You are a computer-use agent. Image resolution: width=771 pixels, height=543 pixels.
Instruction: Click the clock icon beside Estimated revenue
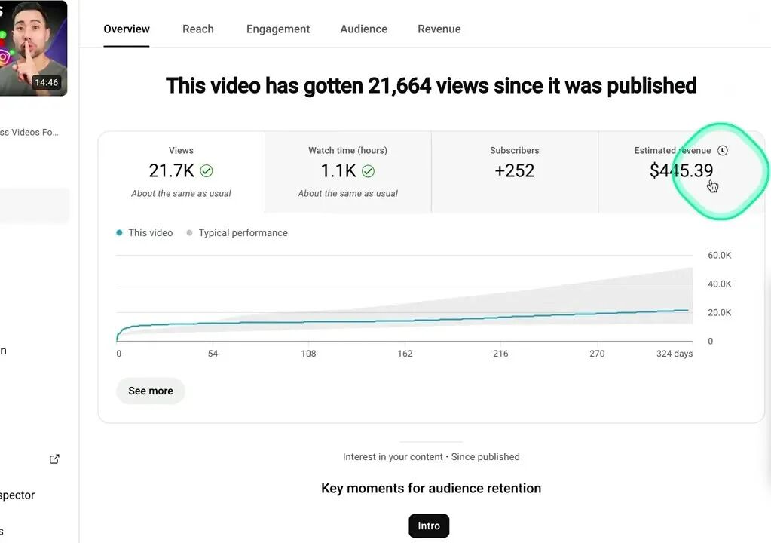tap(723, 150)
